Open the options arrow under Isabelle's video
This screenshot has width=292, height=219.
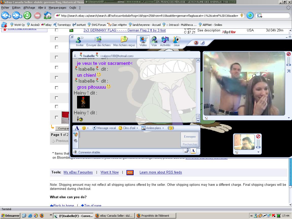point(289,118)
